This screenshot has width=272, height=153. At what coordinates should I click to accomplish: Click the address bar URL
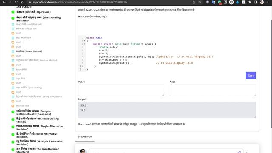pyautogui.click(x=80, y=2)
